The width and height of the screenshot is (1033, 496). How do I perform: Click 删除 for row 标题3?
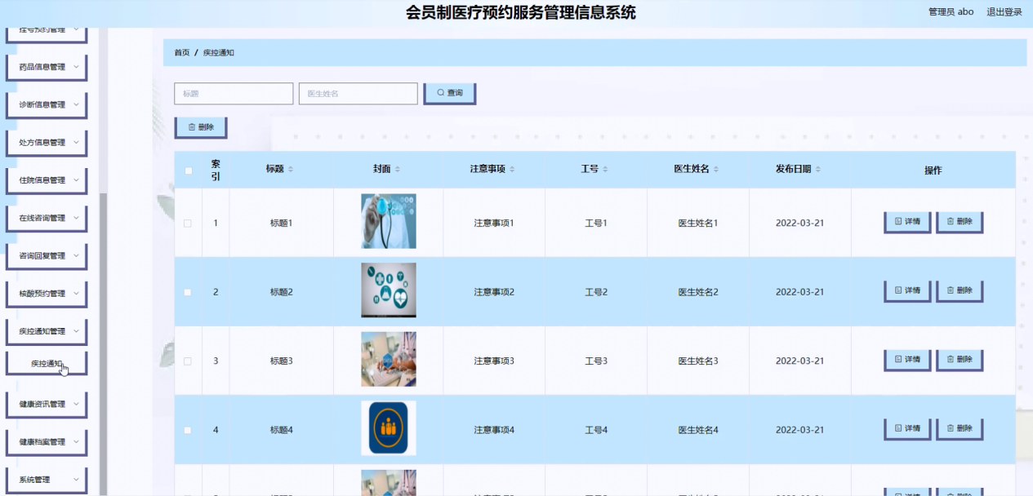(960, 360)
